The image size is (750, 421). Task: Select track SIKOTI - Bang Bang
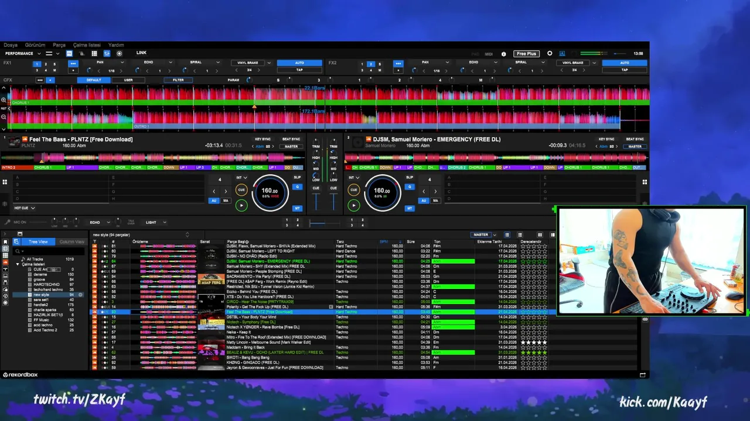(x=248, y=357)
